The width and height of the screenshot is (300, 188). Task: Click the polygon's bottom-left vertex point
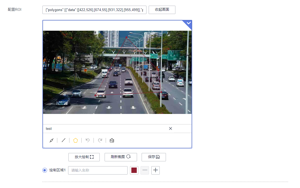click(95, 95)
